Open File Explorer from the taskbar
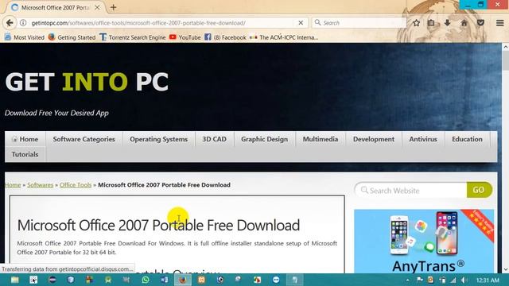Image resolution: width=509 pixels, height=286 pixels. (x=14, y=280)
